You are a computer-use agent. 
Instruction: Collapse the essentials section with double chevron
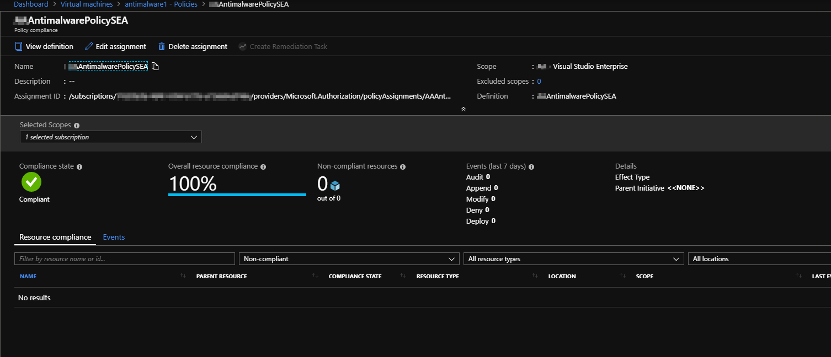[464, 109]
